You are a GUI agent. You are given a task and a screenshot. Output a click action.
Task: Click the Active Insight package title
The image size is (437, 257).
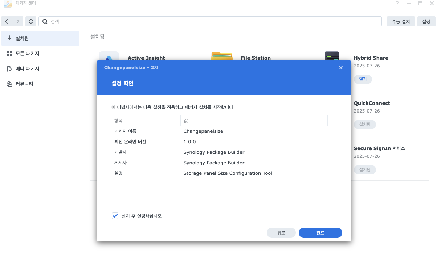pos(146,58)
